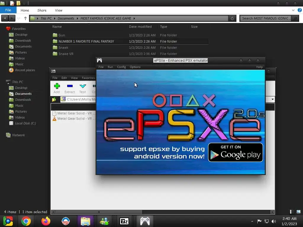Expand the ribbon with the chevron arrow
This screenshot has width=303, height=227.
(x=293, y=10)
